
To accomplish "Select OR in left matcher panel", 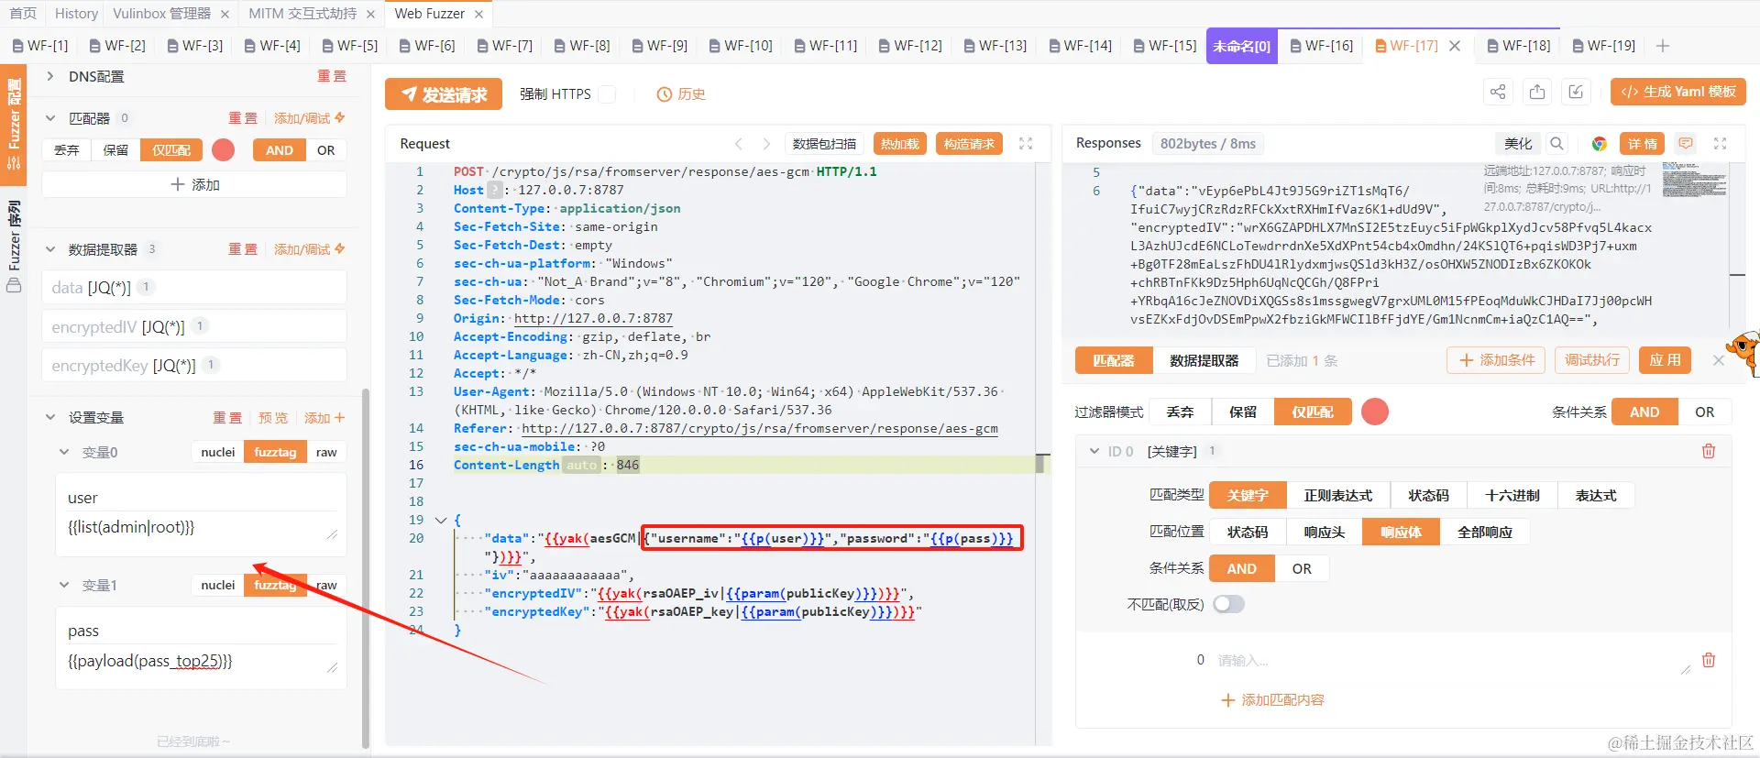I will pos(326,150).
